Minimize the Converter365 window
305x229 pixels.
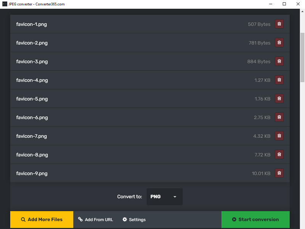pos(271,4)
